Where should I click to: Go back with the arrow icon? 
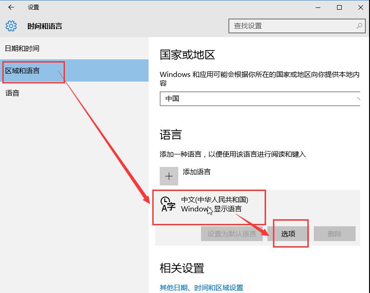[11, 7]
